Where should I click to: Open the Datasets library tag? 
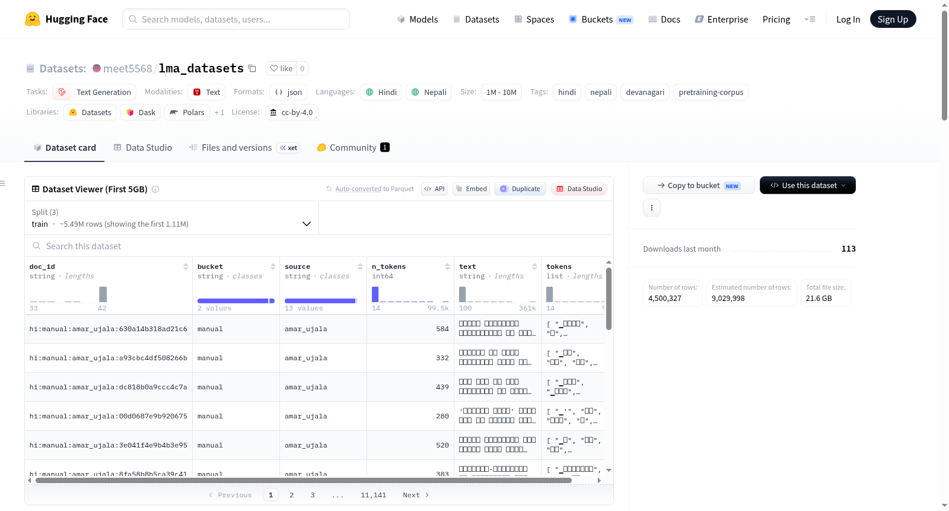90,112
